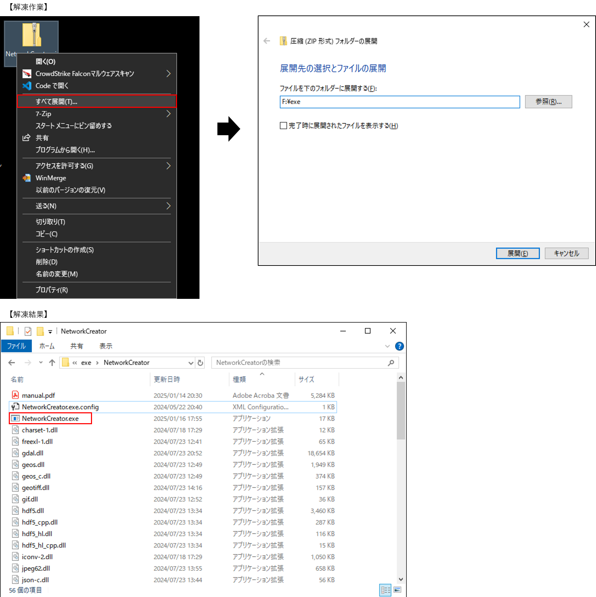The image size is (596, 597).
Task: Click the share icon in context menu
Action: (x=26, y=138)
